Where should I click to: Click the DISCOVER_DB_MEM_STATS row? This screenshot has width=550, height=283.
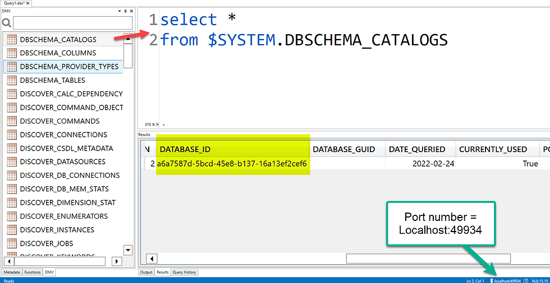pos(63,188)
